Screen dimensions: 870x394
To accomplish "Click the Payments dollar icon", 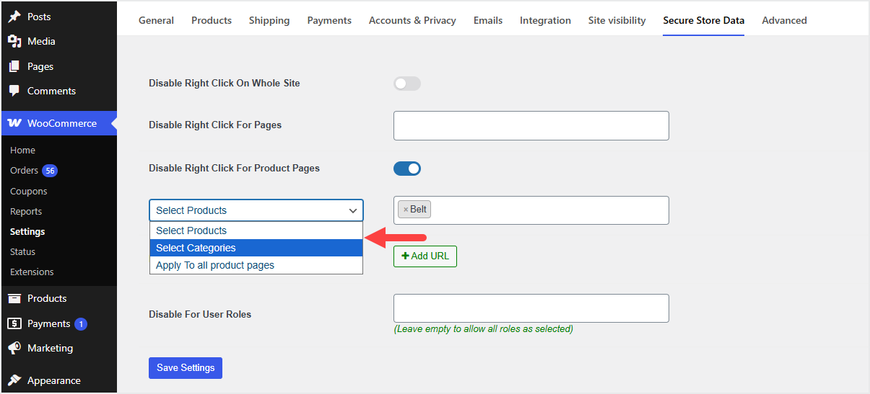I will [14, 324].
